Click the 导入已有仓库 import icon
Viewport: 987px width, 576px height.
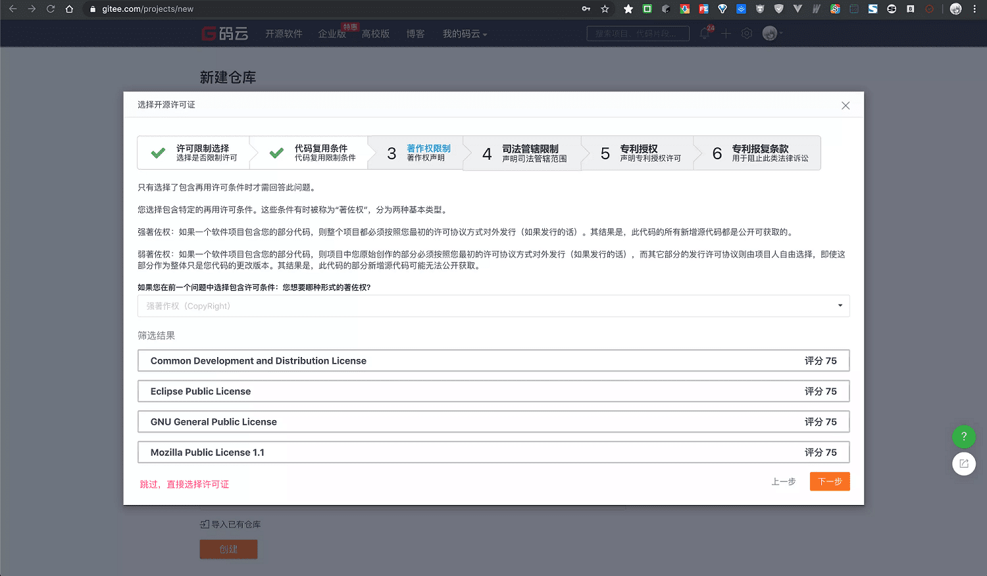(204, 524)
